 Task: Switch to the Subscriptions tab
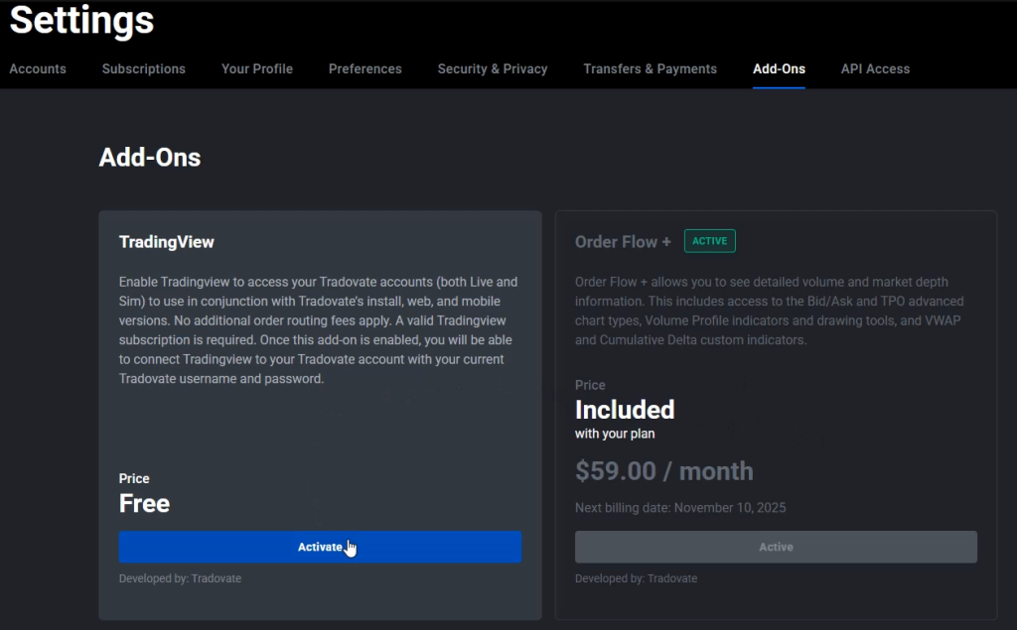tap(144, 69)
